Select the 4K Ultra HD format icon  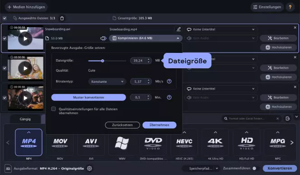(x=216, y=142)
